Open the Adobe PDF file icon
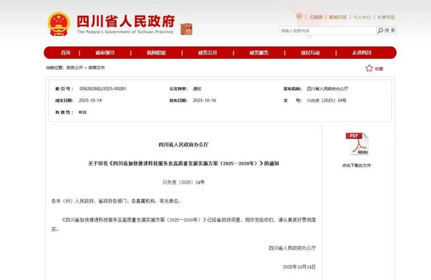Viewport: 431px width, 280px height. pos(357,144)
